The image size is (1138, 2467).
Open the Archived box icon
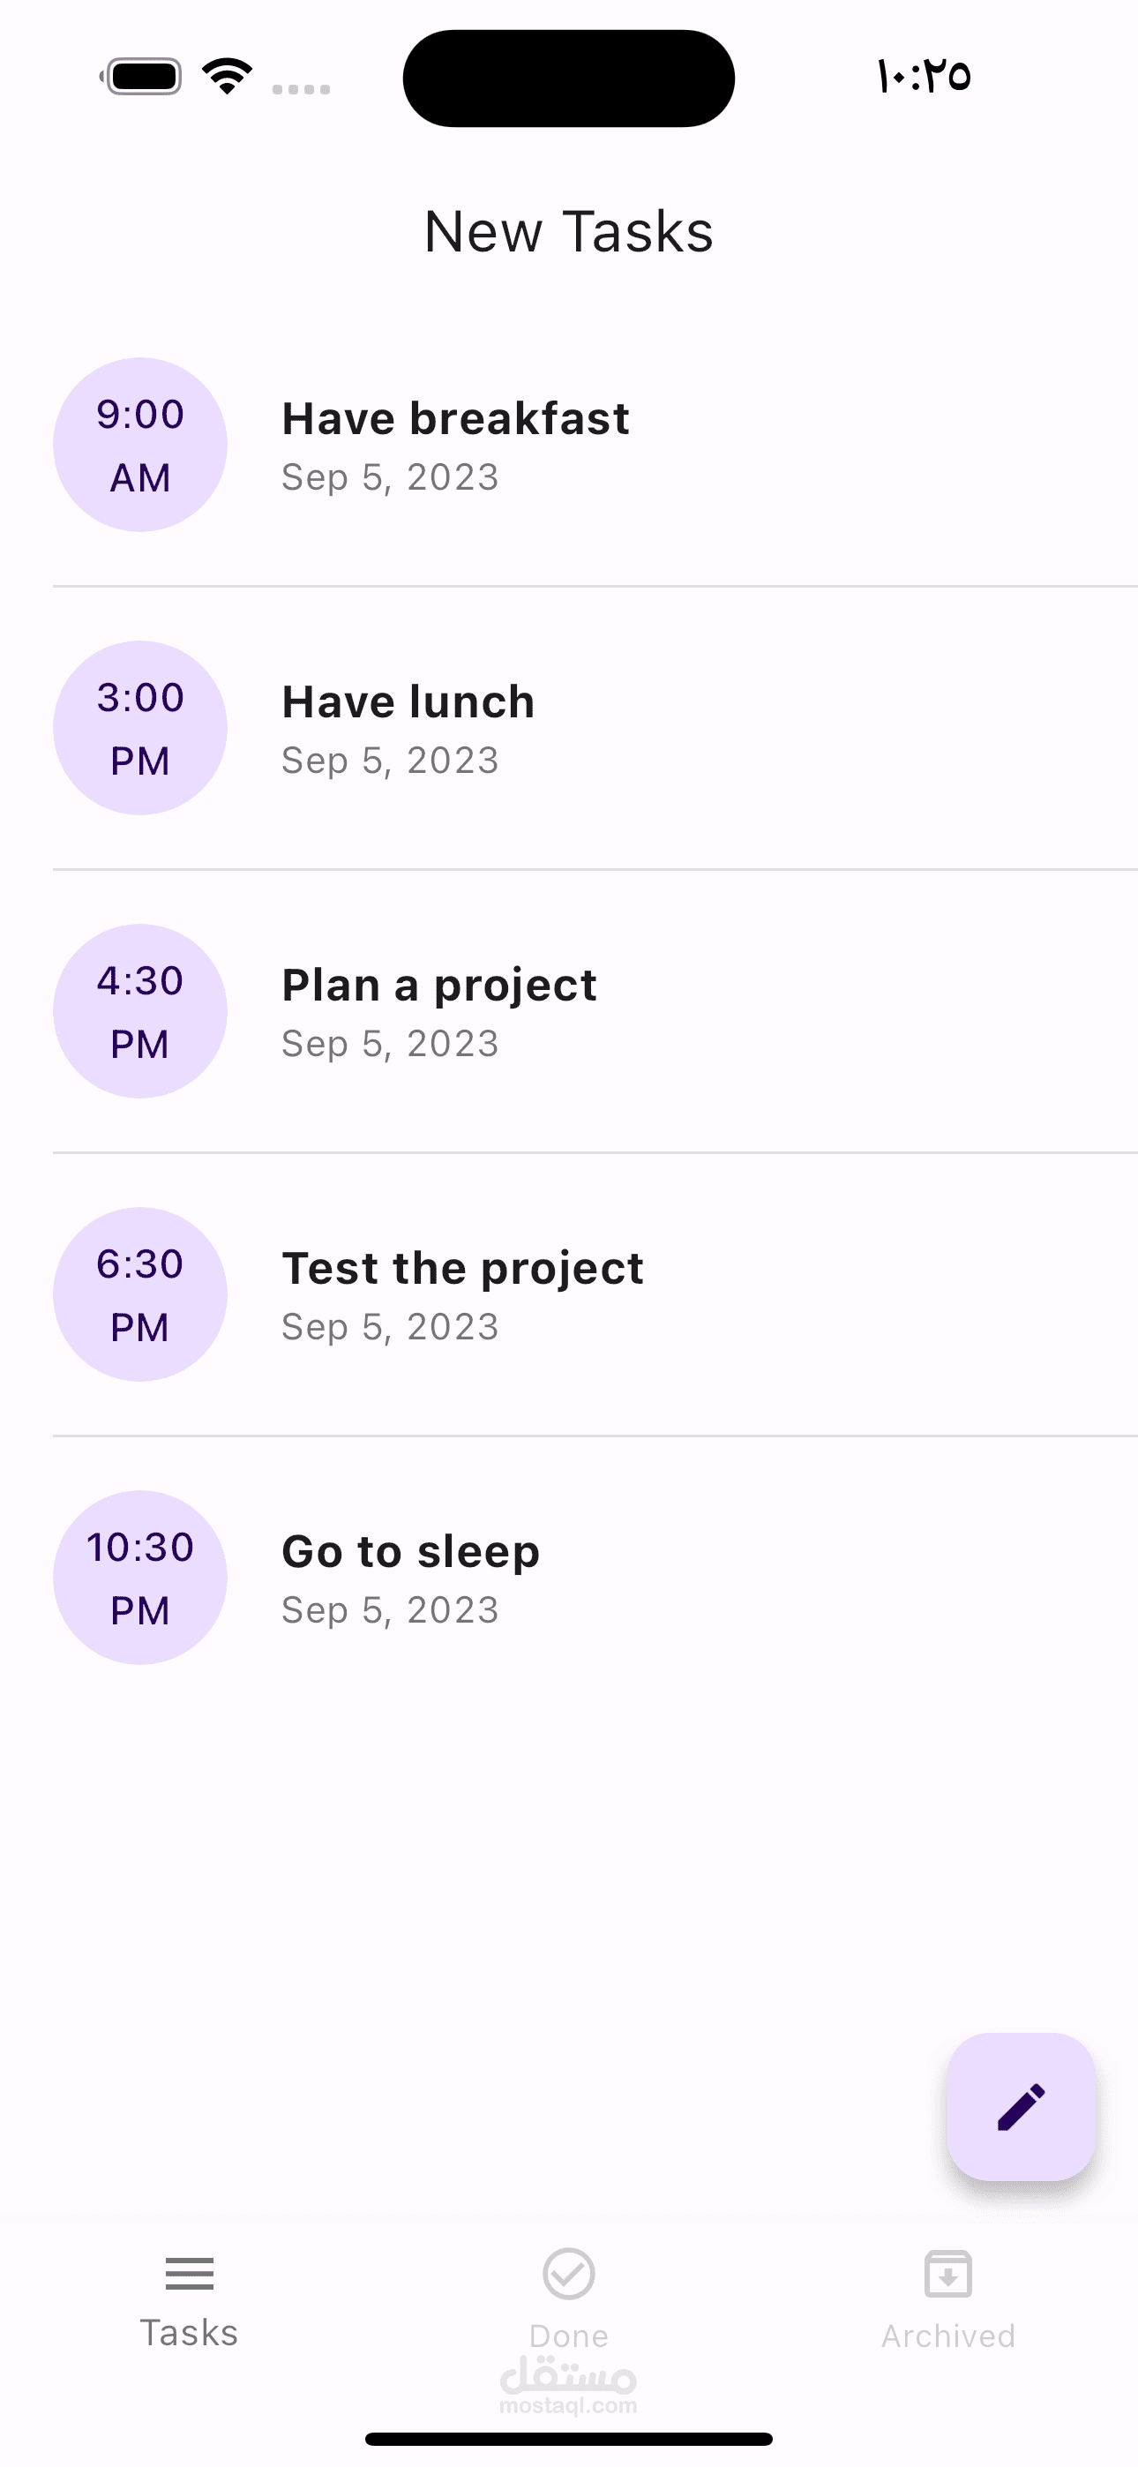(948, 2274)
